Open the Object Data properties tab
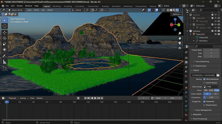222x124 pixels. point(186,111)
